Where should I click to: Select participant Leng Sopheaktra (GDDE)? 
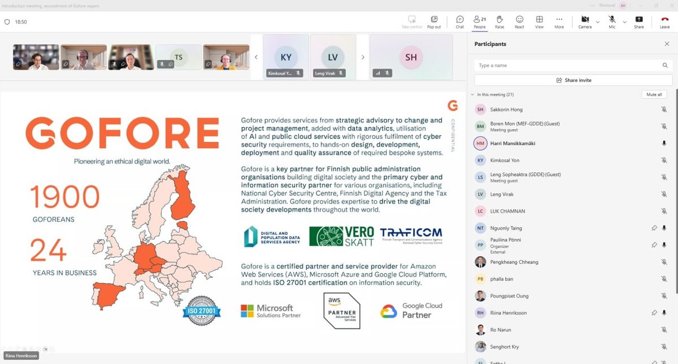click(571, 177)
